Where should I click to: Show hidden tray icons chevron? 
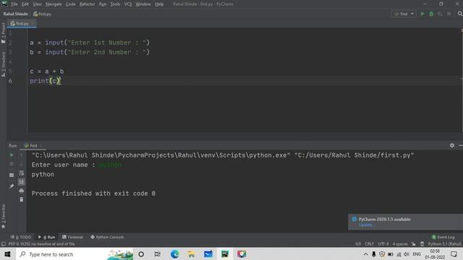[x=365, y=254]
